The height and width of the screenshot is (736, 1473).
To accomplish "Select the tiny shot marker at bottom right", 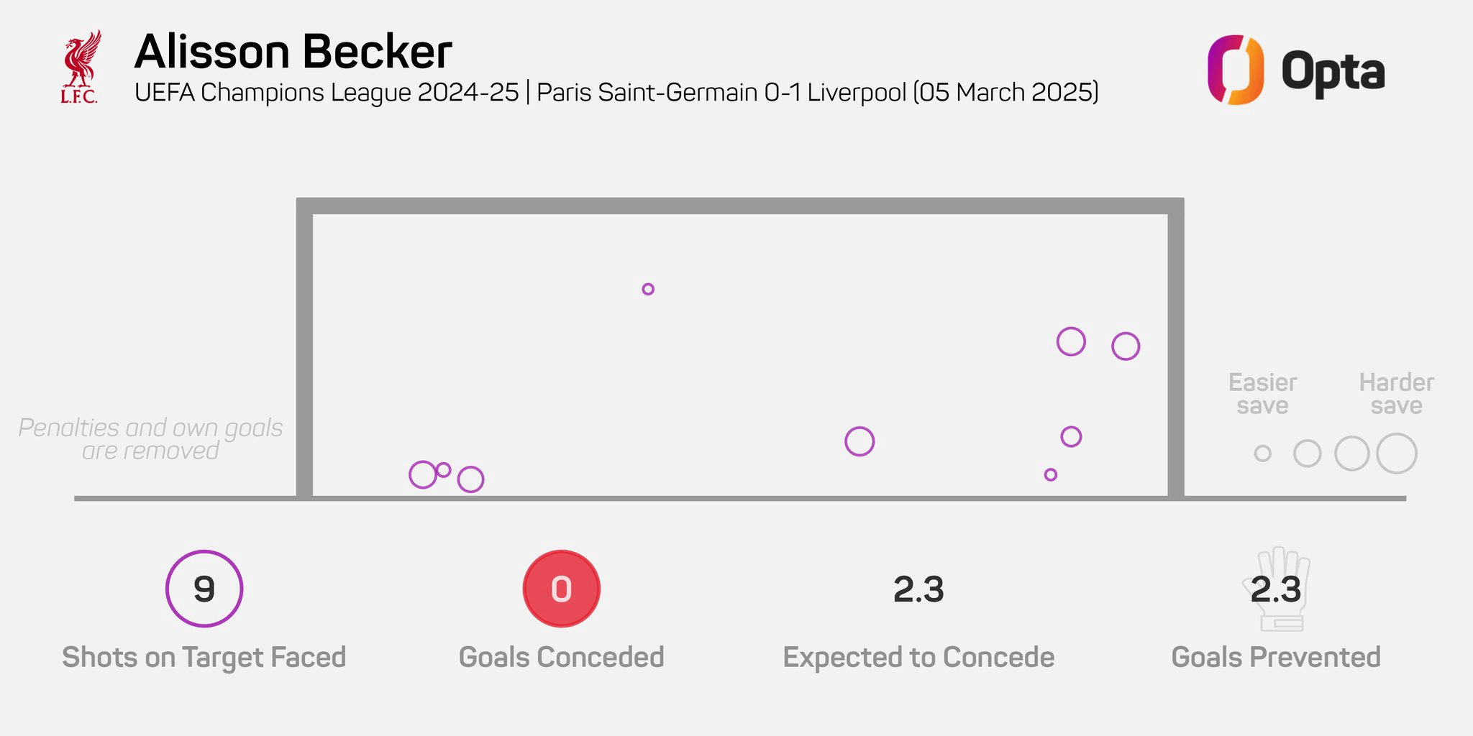I will point(1051,474).
